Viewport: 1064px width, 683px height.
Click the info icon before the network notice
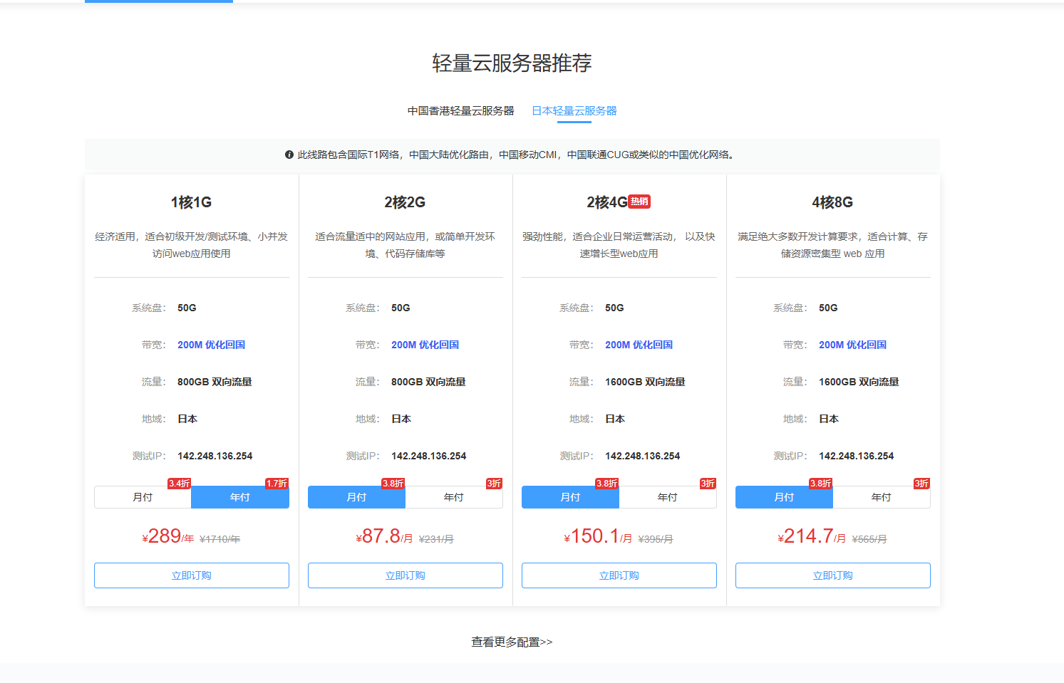[289, 155]
